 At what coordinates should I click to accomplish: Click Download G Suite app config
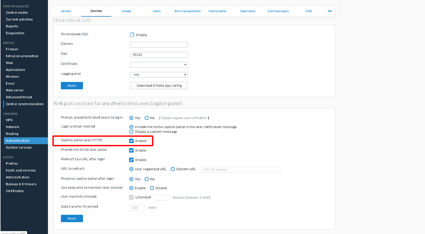click(159, 86)
